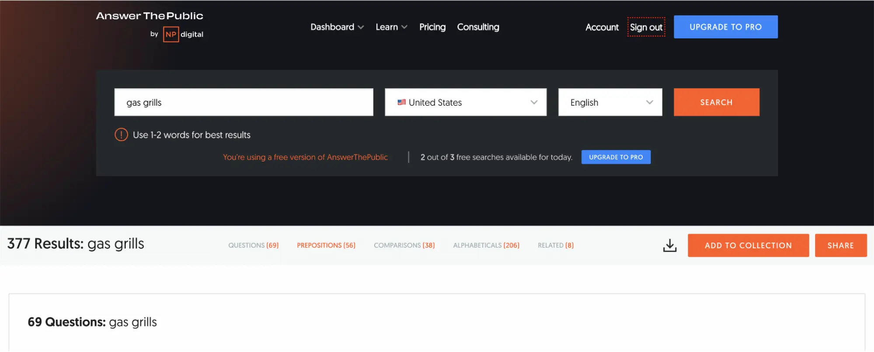
Task: Switch to ALPHABETICALS (206) tab
Action: [x=486, y=245]
